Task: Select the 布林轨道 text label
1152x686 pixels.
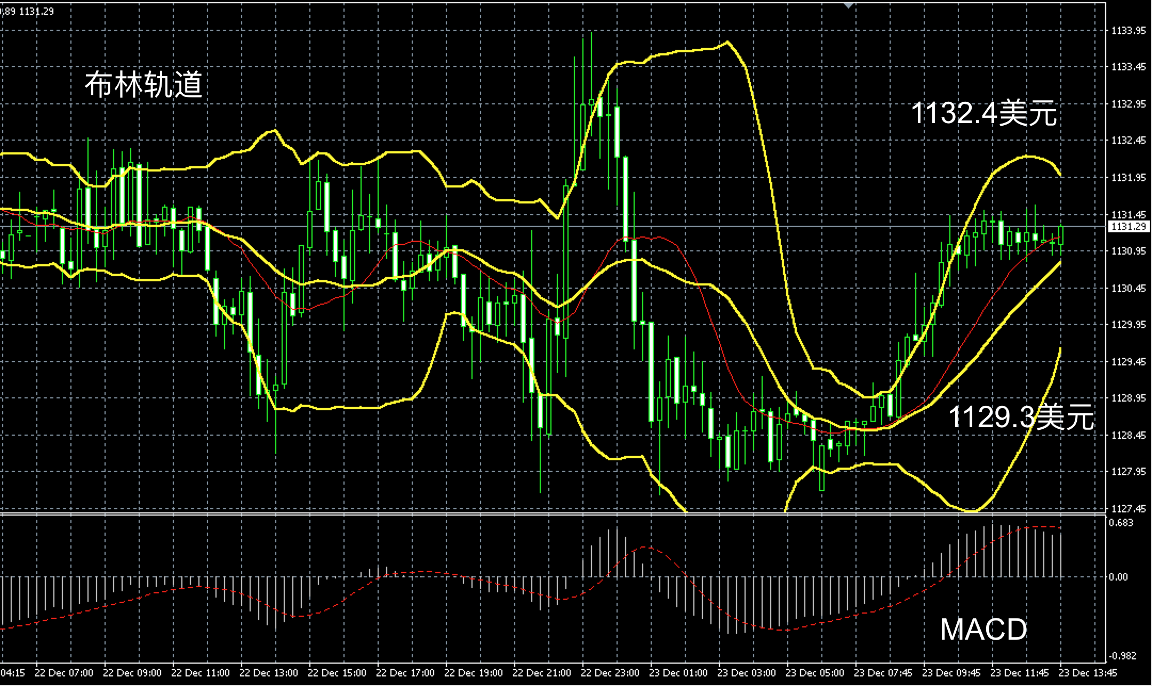Action: click(144, 85)
